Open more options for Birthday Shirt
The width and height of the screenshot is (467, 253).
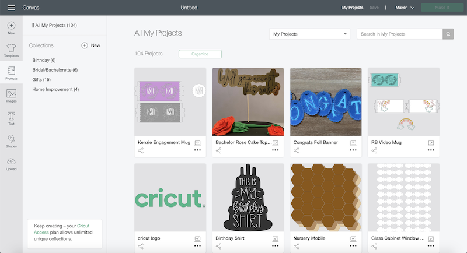(275, 246)
